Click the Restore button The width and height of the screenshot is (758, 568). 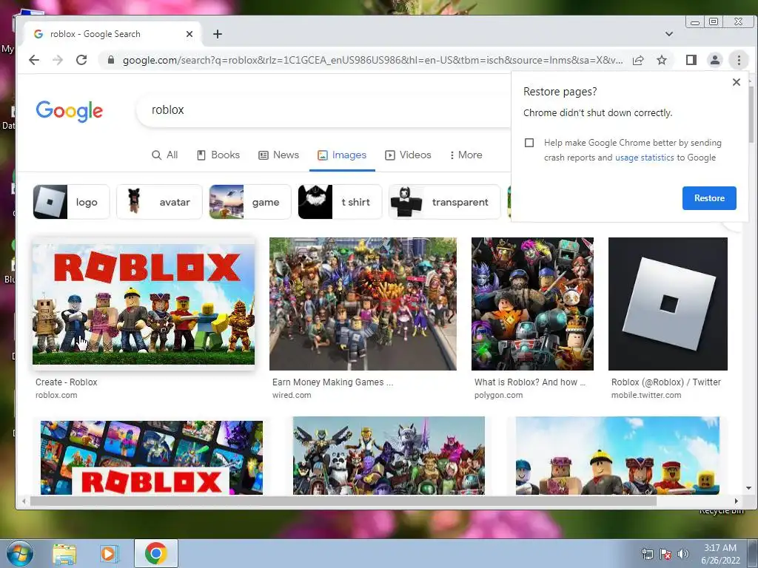pyautogui.click(x=709, y=198)
